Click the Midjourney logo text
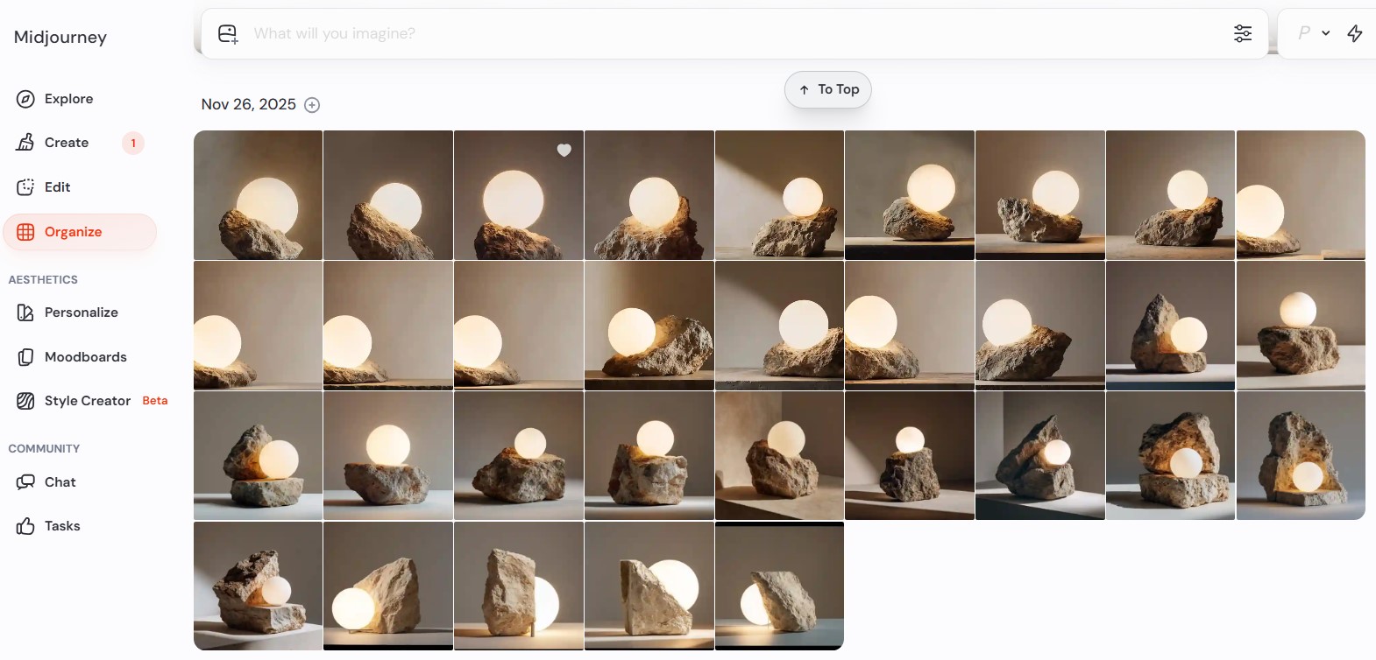 point(60,37)
